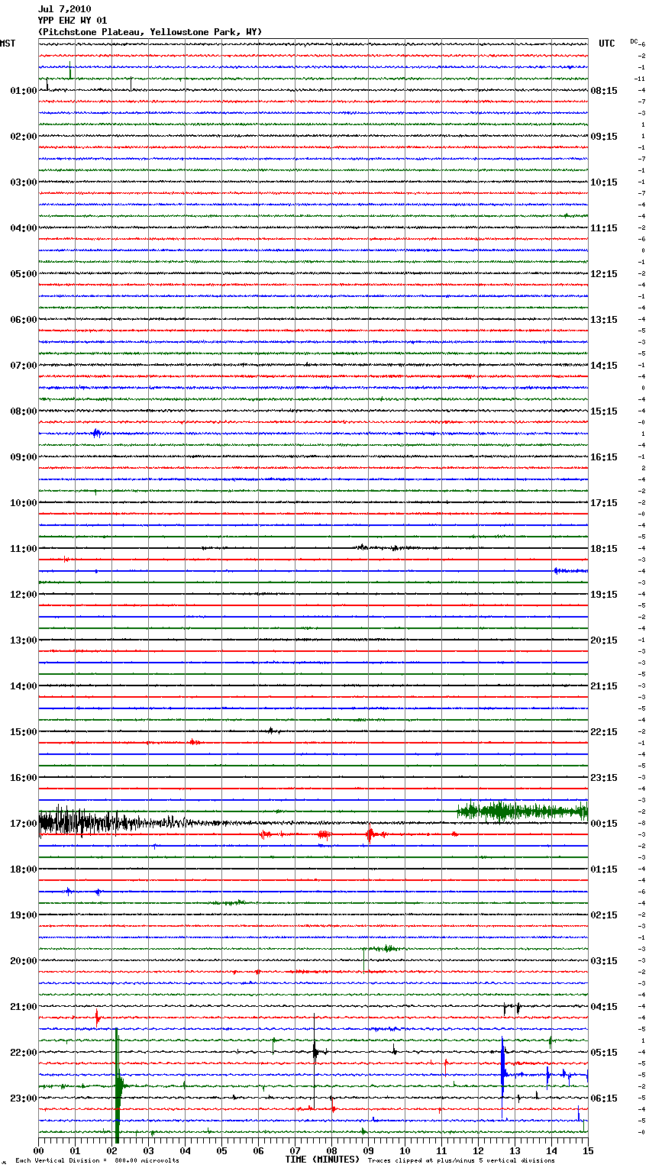Select the 03:00 MST time label
Image resolution: width=649 pixels, height=1171 pixels.
[24, 182]
